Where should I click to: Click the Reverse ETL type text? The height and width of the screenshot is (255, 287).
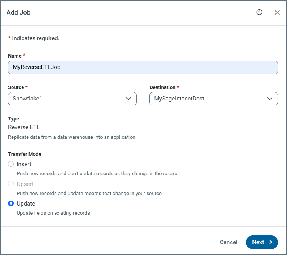click(24, 127)
